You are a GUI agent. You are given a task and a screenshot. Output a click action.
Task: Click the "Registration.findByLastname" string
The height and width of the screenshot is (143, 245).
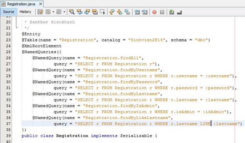point(121,94)
